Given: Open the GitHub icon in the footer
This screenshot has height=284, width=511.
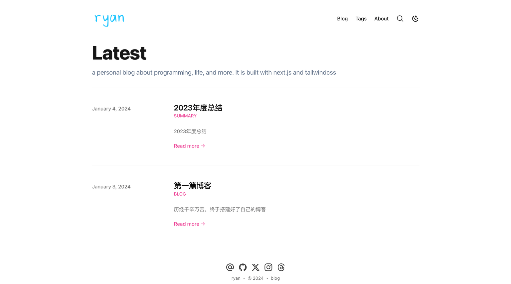Looking at the screenshot, I should tap(243, 267).
